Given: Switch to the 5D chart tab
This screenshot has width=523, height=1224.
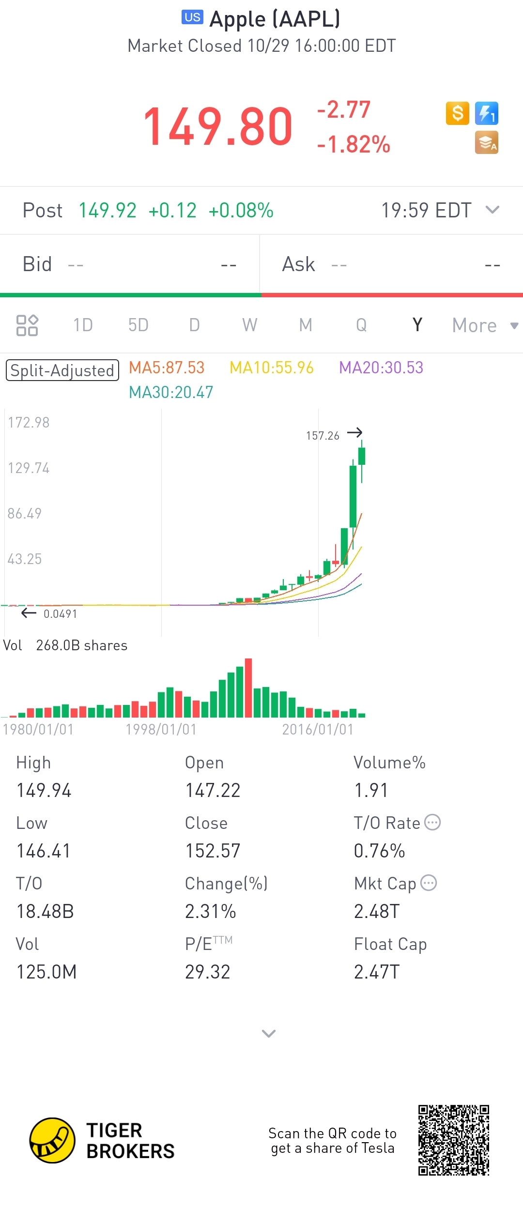Looking at the screenshot, I should click(138, 325).
